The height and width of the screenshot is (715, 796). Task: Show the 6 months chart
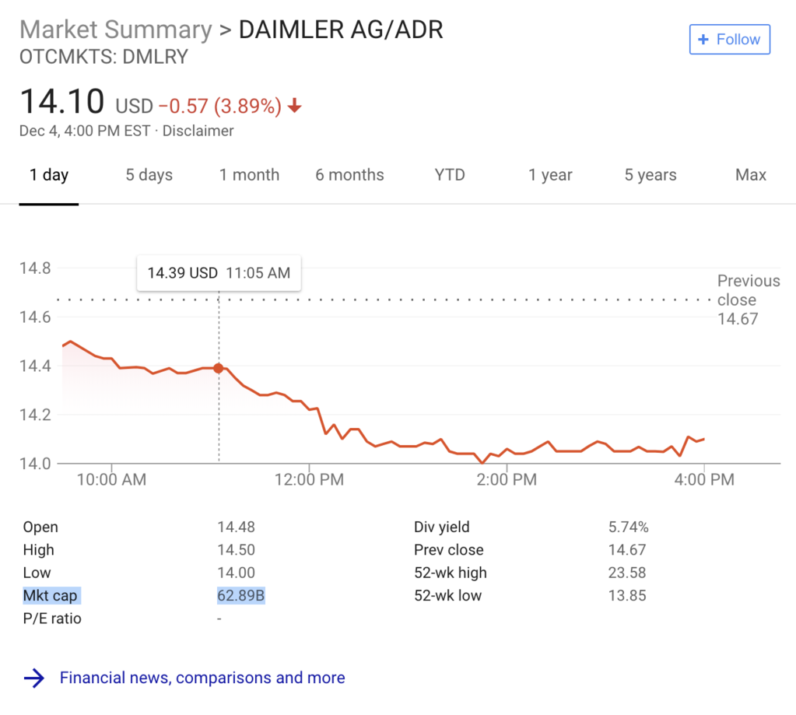coord(350,175)
